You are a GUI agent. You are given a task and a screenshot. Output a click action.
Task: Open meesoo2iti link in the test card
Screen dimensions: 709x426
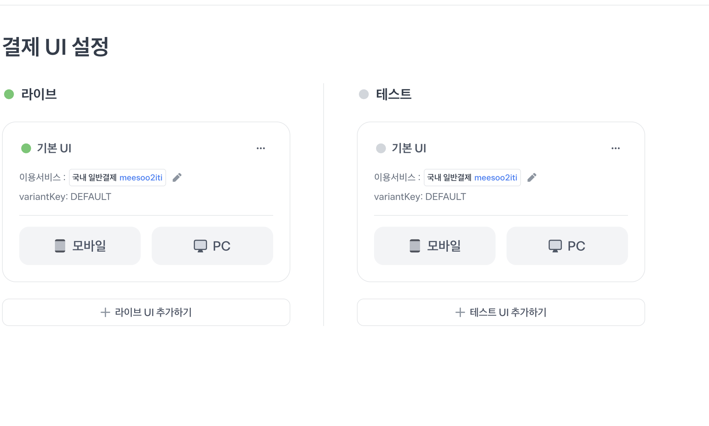tap(496, 178)
